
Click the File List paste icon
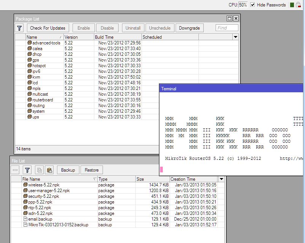coord(49,170)
